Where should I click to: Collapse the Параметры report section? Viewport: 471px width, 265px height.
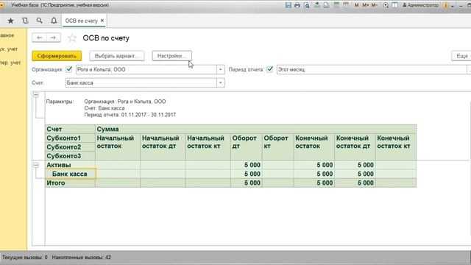tap(36, 95)
